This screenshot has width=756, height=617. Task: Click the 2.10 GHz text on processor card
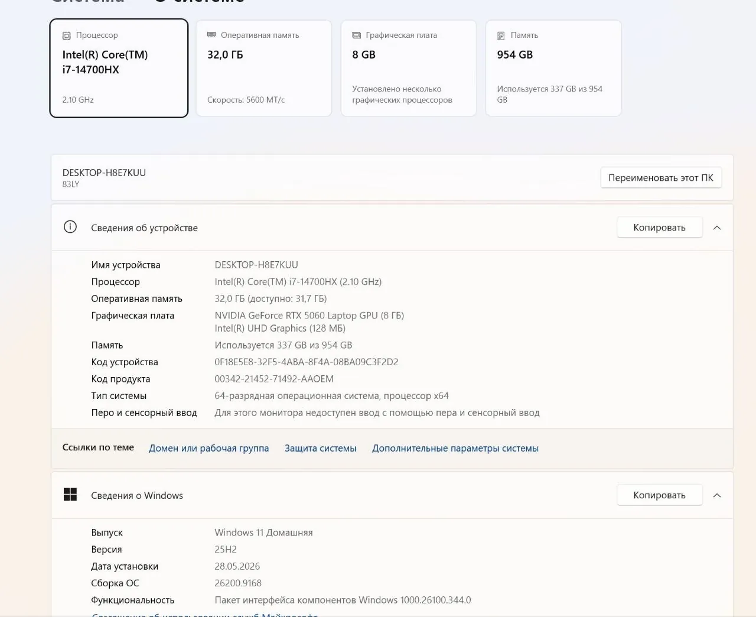click(78, 100)
